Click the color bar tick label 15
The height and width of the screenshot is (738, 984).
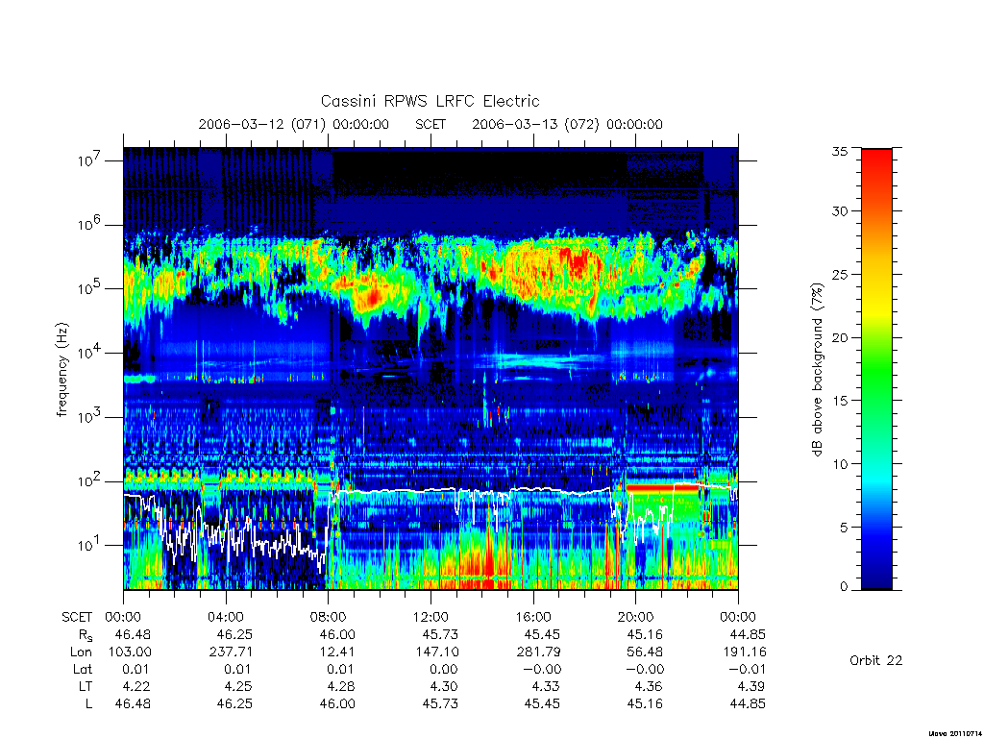[840, 401]
